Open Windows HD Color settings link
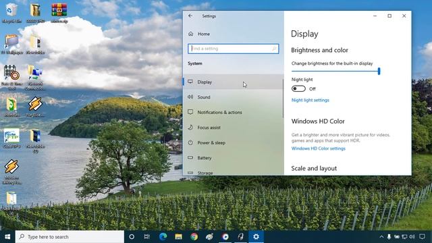 pos(318,148)
